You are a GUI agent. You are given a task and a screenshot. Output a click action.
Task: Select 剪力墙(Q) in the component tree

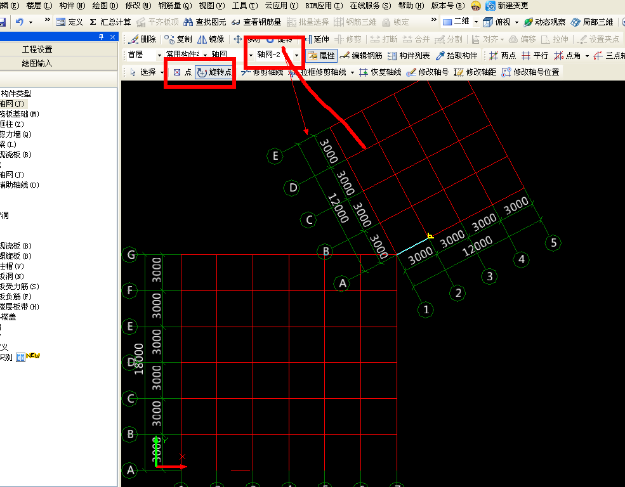point(15,134)
